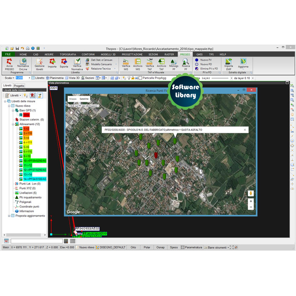Click the Esporta libretto icon
296x296 pixels.
point(64,63)
